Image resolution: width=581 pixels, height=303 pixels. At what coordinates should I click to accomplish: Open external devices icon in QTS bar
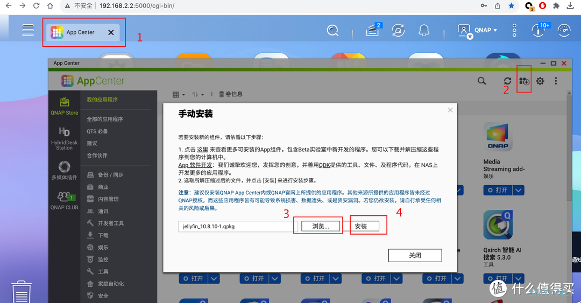[398, 31]
